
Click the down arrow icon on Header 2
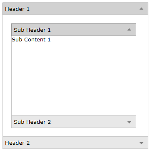tap(141, 143)
